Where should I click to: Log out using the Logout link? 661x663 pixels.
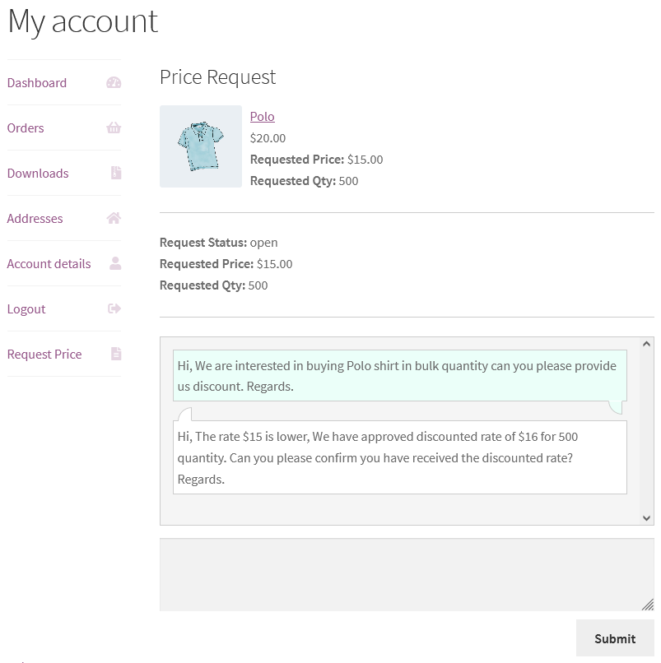coord(26,308)
